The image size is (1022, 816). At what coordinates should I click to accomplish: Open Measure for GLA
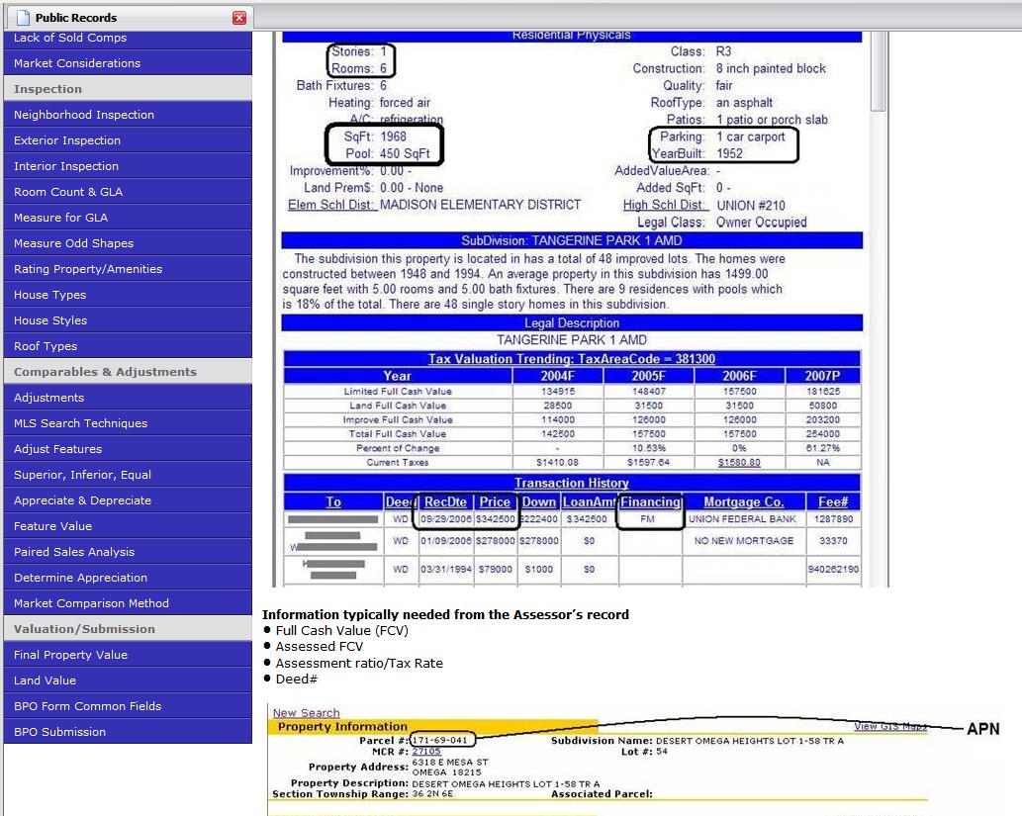(x=128, y=218)
